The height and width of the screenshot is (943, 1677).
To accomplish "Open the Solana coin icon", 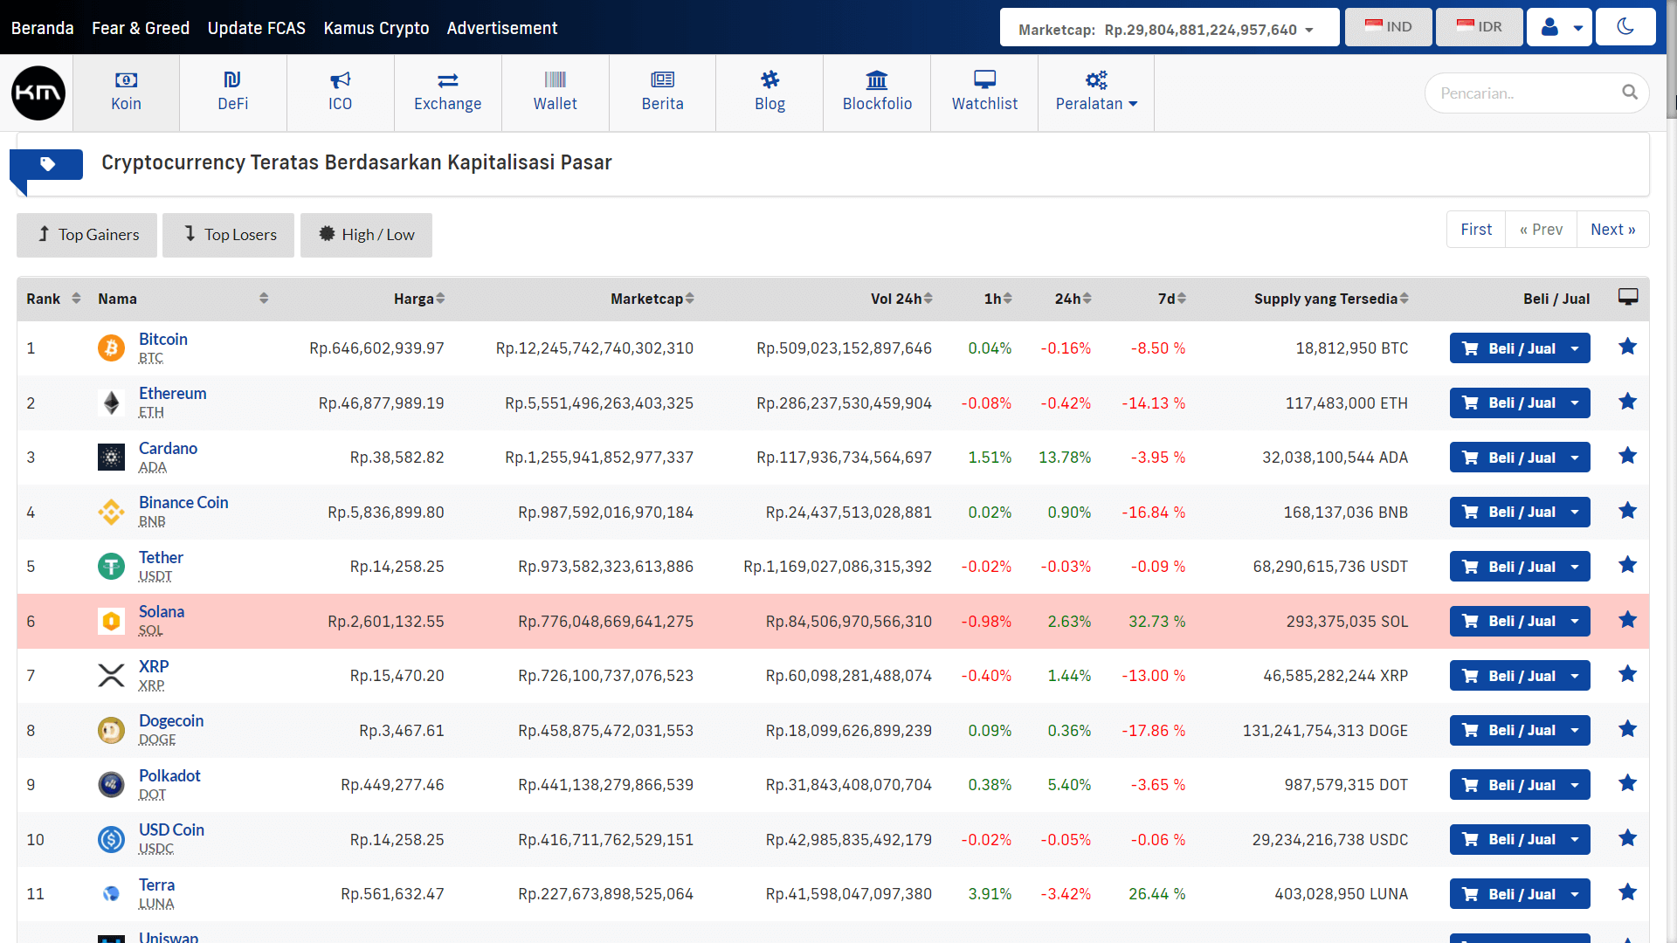I will pos(111,621).
